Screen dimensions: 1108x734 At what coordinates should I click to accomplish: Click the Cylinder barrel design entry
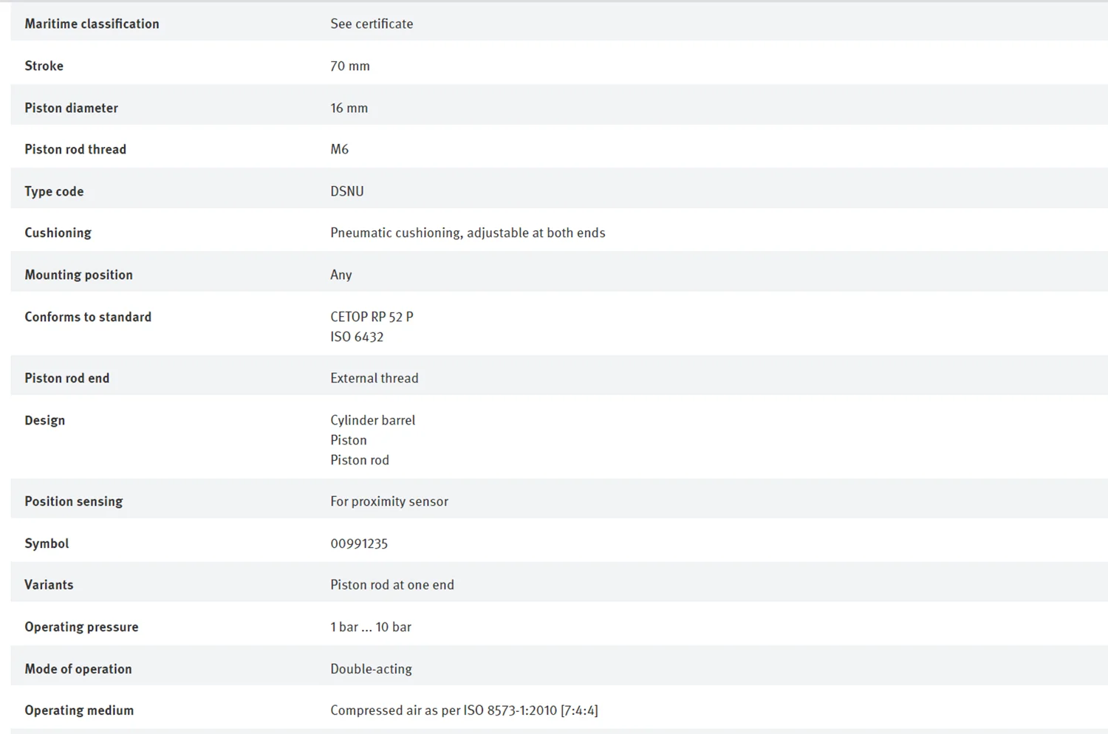[373, 420]
